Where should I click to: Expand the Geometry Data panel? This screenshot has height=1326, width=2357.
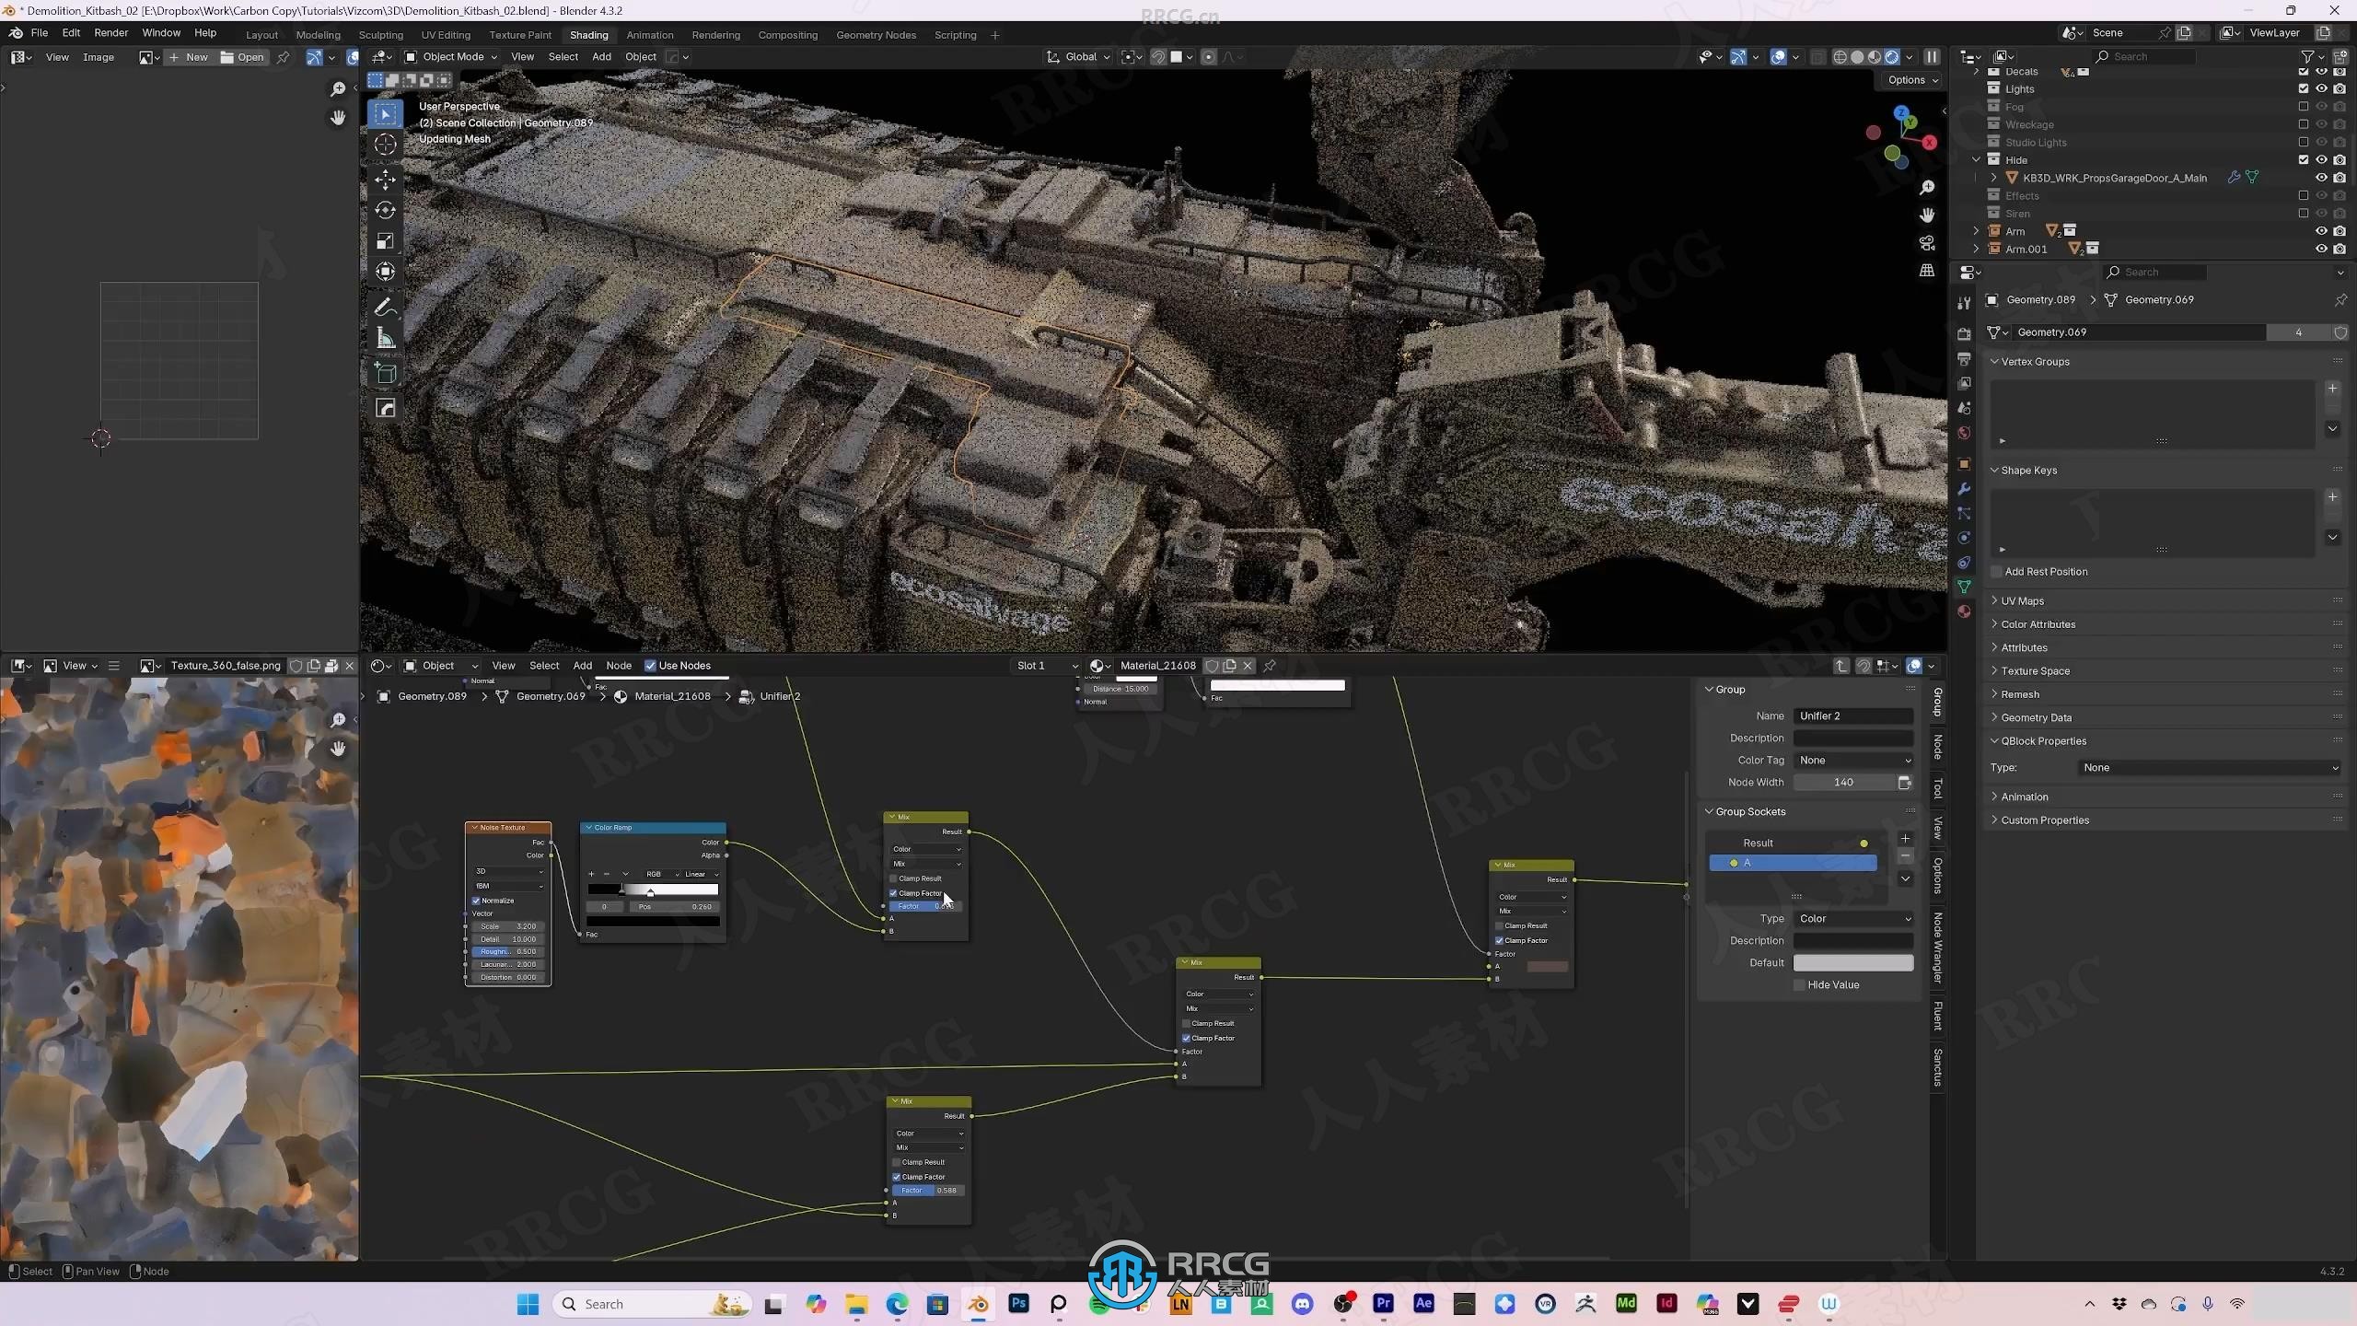point(2036,718)
